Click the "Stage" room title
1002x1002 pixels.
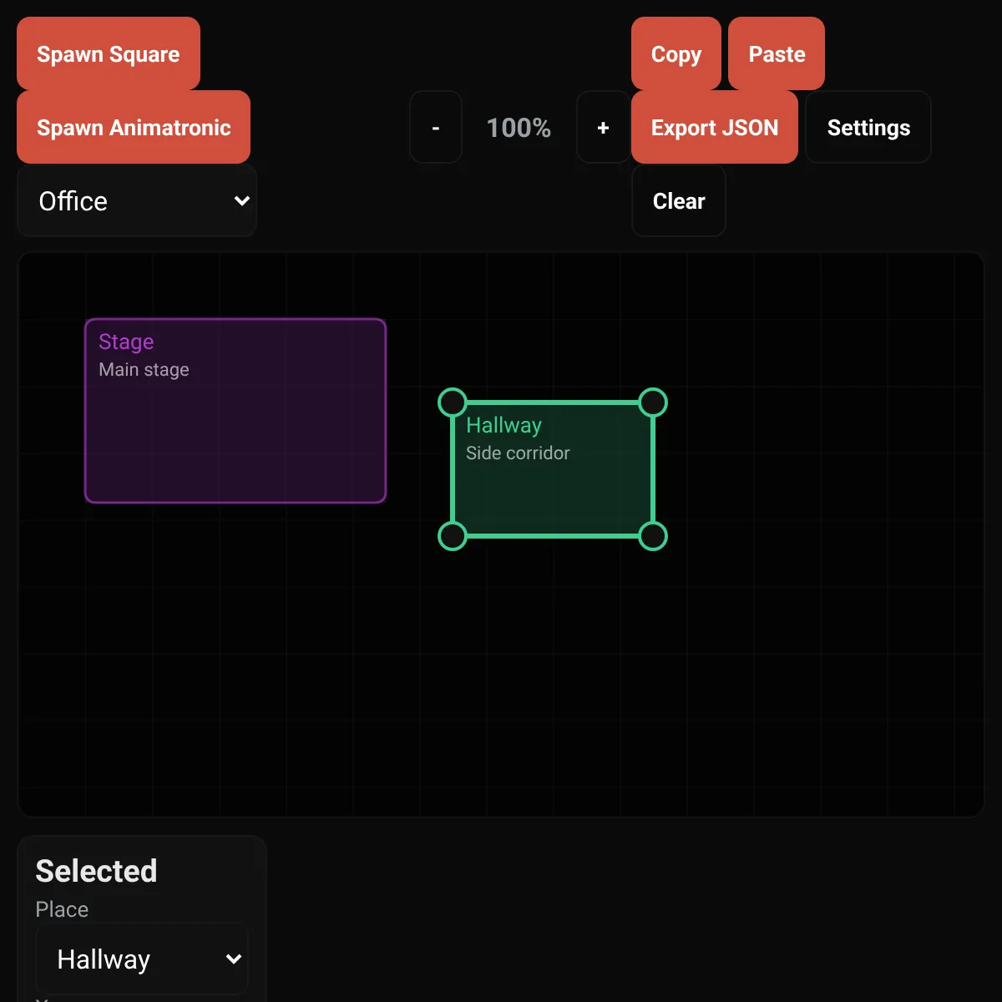(126, 342)
